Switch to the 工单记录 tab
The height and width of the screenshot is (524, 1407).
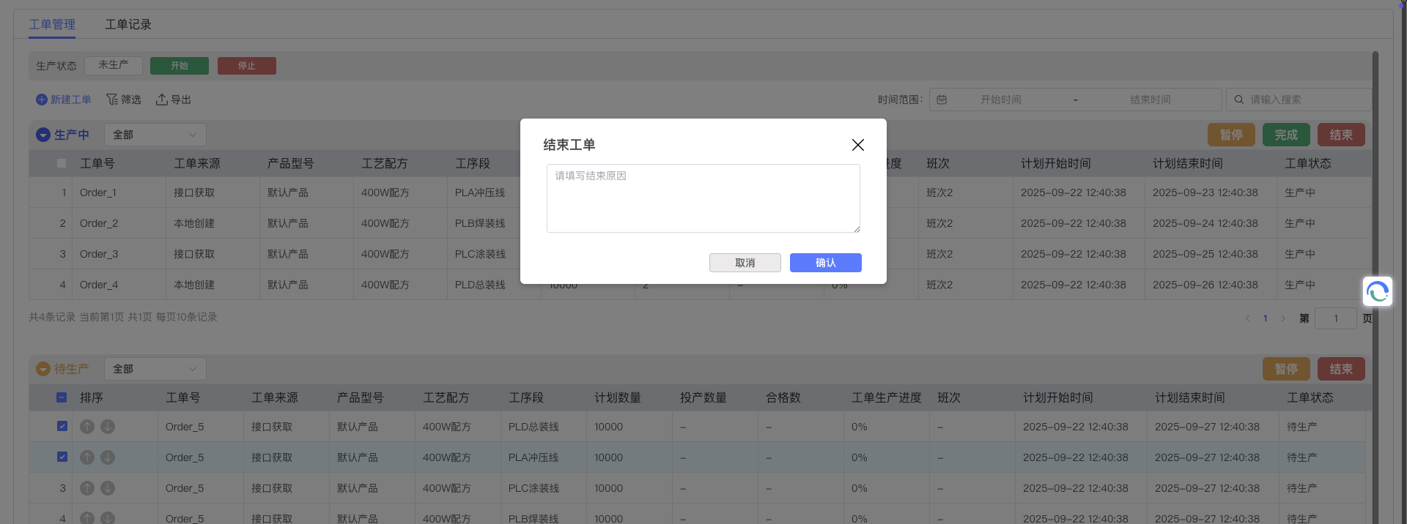128,24
